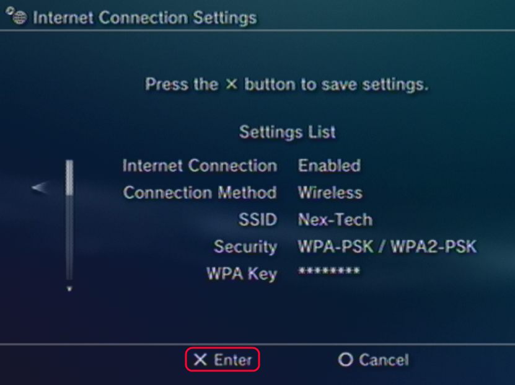This screenshot has width=515, height=385.
Task: Select the Internet Connection label
Action: pyautogui.click(x=200, y=166)
